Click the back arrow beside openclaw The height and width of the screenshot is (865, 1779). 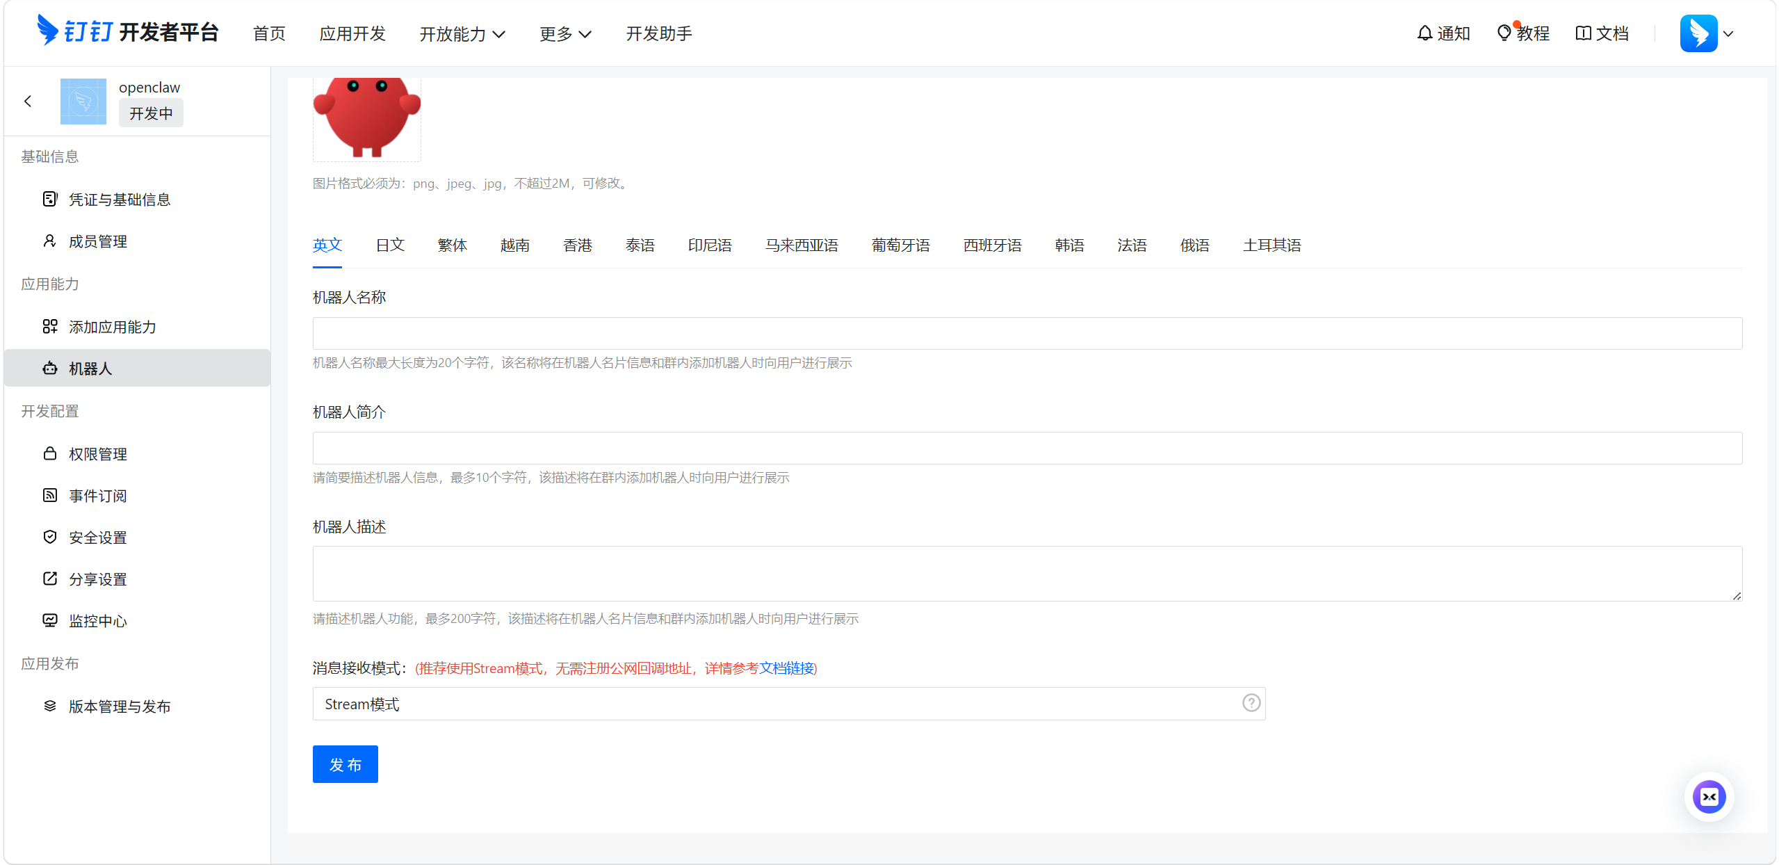(x=28, y=102)
